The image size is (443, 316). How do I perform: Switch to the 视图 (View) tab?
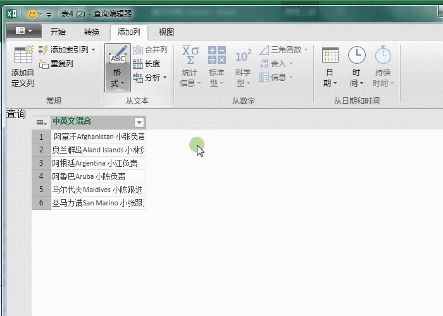click(166, 32)
